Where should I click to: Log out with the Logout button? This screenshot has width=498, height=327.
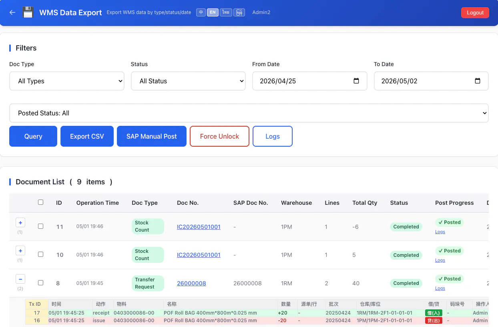[x=475, y=12]
